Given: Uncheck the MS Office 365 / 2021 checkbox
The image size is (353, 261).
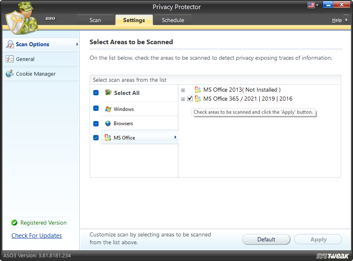Looking at the screenshot, I should (x=190, y=99).
